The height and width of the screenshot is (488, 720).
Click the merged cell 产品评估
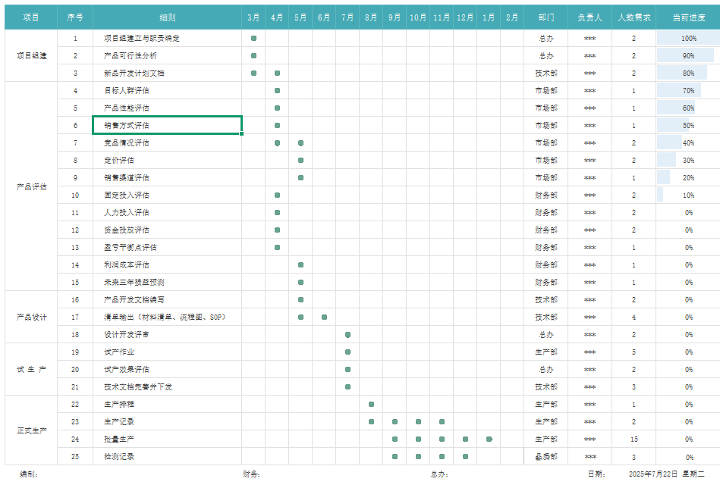point(31,186)
